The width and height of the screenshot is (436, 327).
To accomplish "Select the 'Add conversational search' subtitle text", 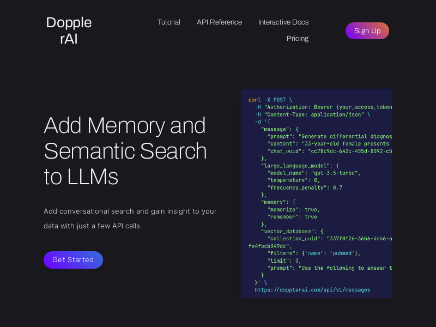I will (130, 219).
